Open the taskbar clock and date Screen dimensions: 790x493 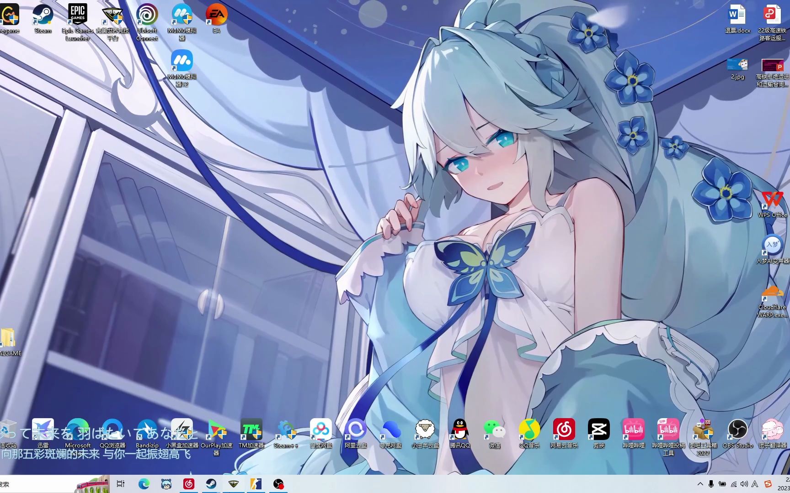coord(784,484)
